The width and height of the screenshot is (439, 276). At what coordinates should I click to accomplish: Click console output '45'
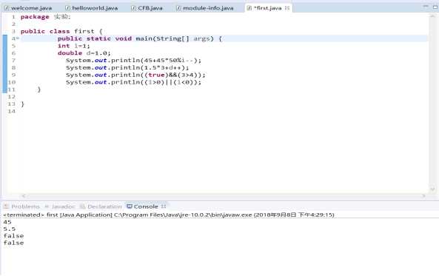coord(7,222)
